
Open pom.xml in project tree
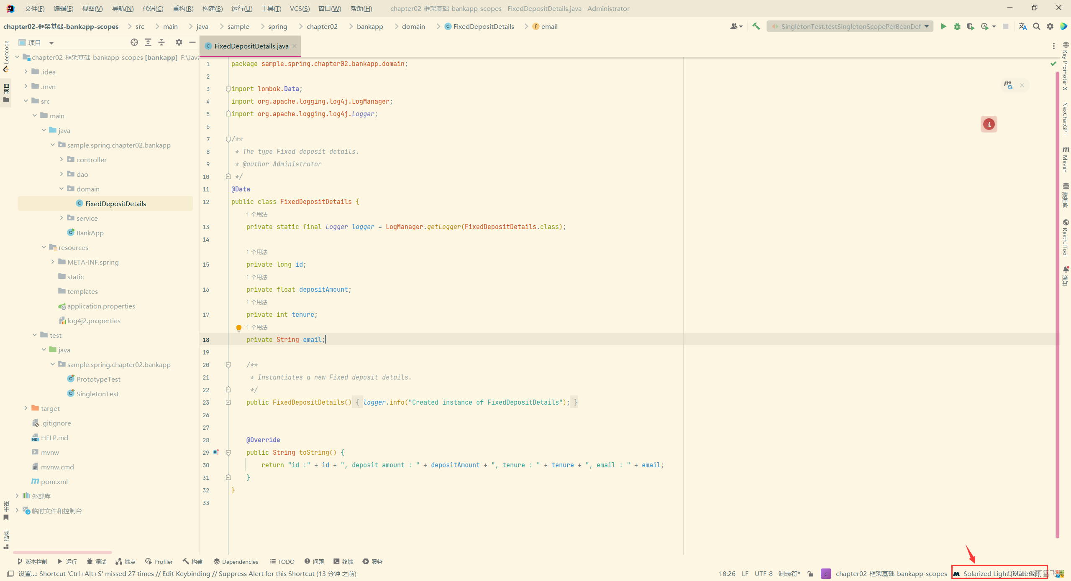[x=50, y=482]
